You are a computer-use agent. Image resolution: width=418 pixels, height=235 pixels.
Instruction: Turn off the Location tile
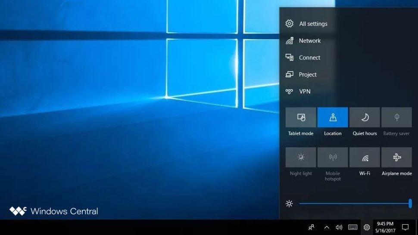pos(333,117)
